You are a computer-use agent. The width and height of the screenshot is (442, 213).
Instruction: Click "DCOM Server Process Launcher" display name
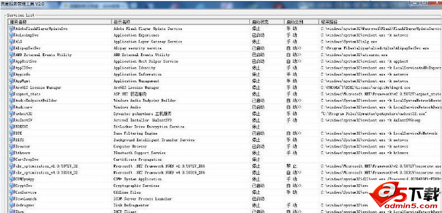coord(143,199)
